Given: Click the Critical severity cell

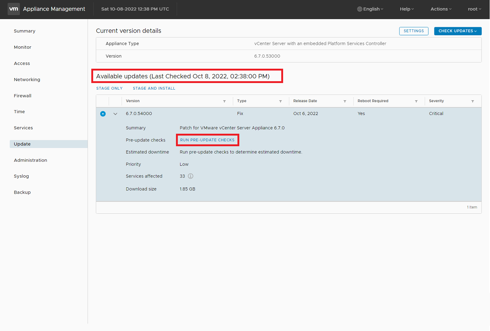Looking at the screenshot, I should point(436,114).
